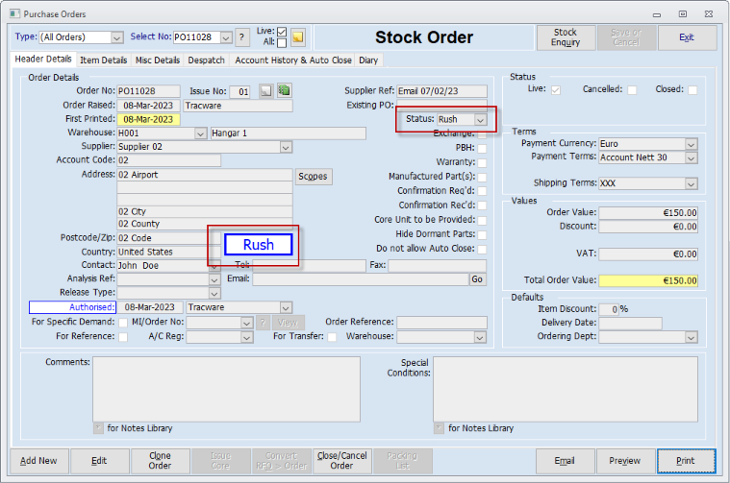Check the Manufactured Part(s) box
Viewport: 730px width, 483px height.
[482, 177]
